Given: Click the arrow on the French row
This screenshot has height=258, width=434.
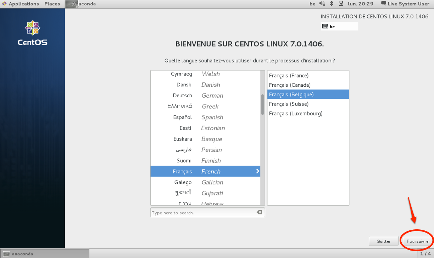Looking at the screenshot, I should click(x=258, y=171).
